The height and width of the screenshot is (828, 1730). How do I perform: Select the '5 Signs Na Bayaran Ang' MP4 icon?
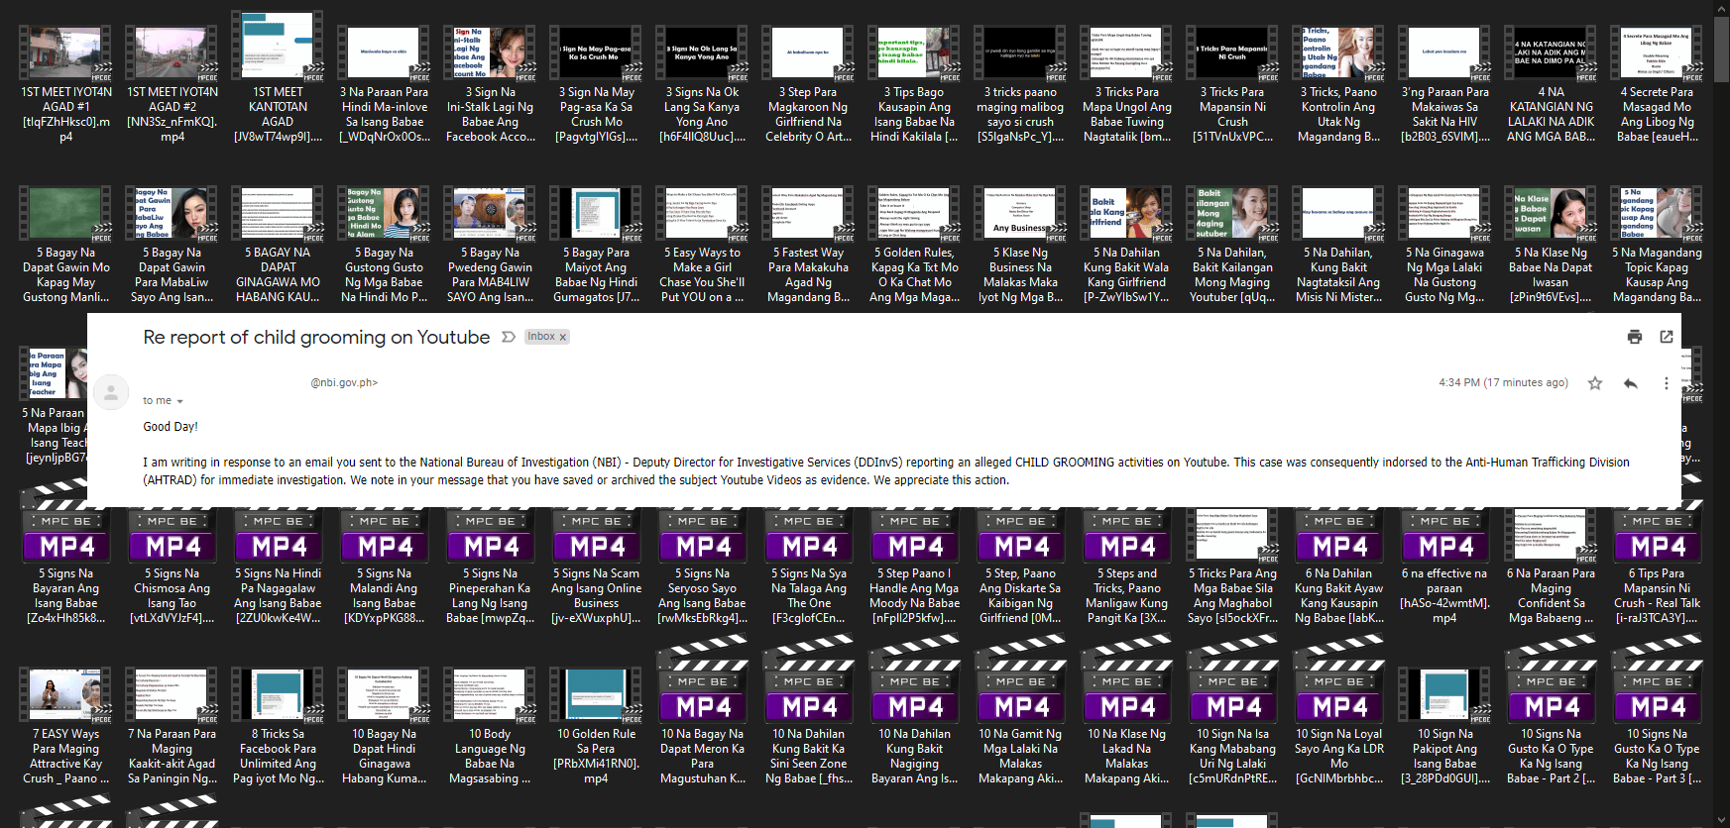66,535
